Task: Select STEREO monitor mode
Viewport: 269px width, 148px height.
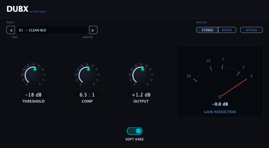Action: coord(207,30)
